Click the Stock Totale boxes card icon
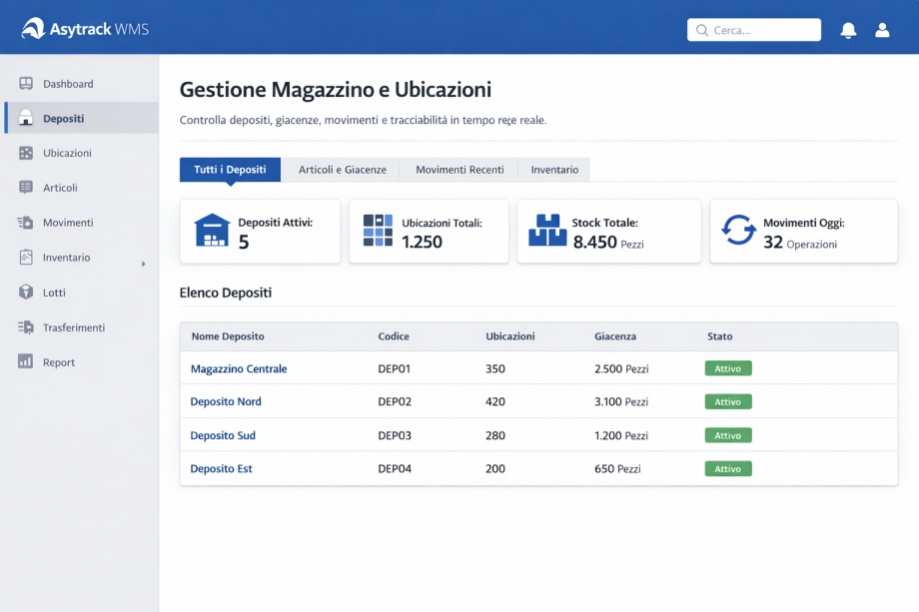This screenshot has width=919, height=612. (547, 231)
